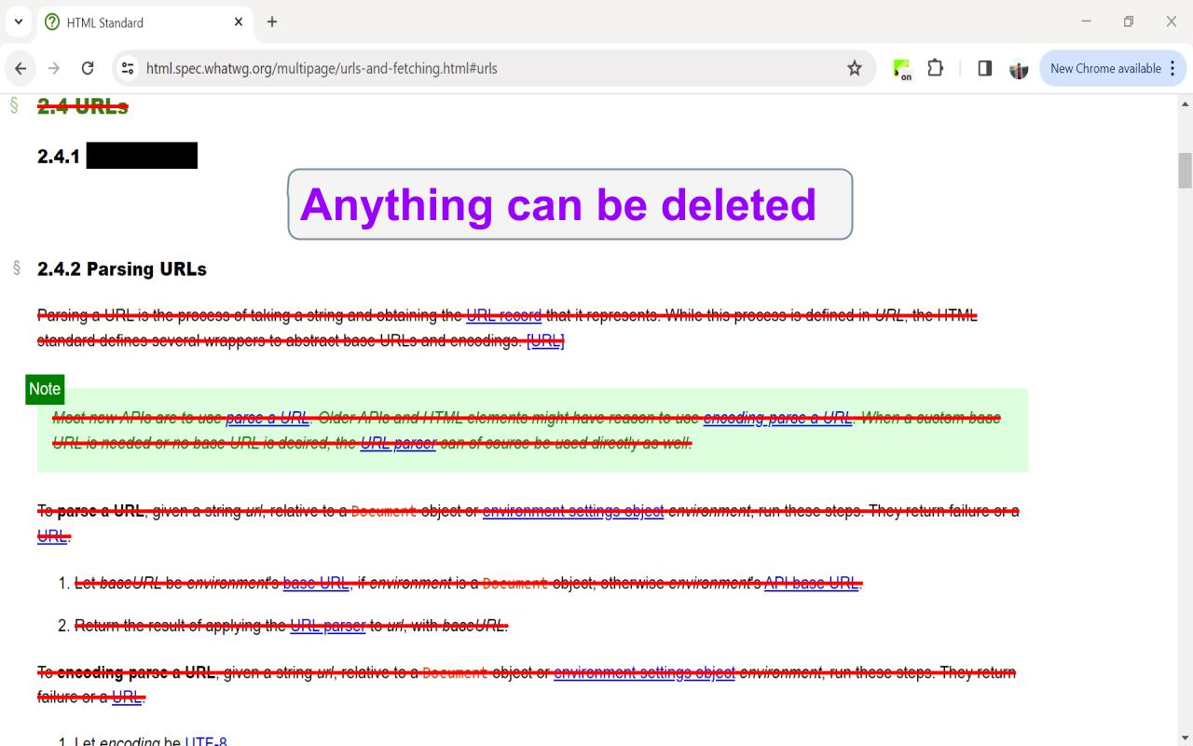Restore down the Chrome window
1193x746 pixels.
coord(1129,21)
